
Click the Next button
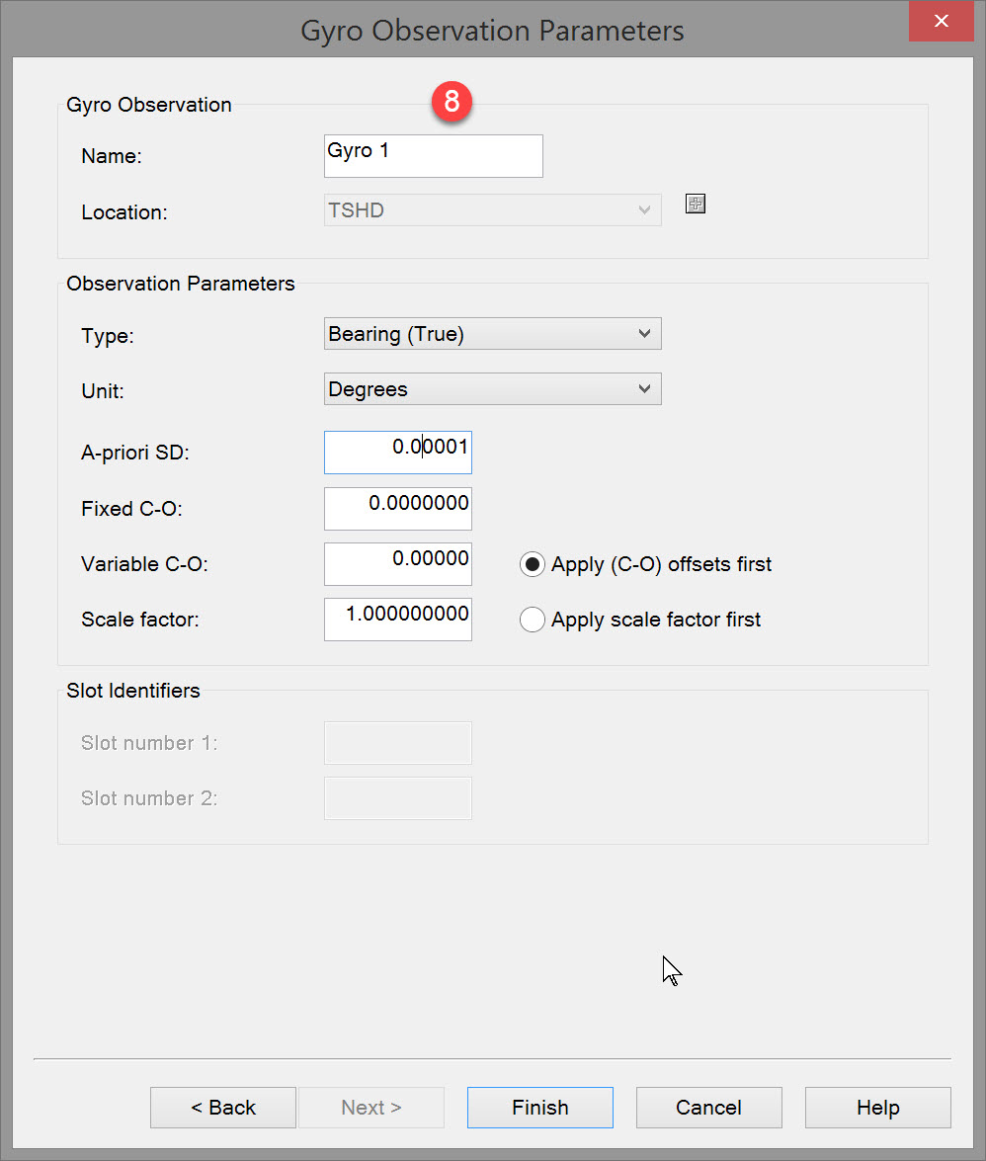coord(371,1108)
